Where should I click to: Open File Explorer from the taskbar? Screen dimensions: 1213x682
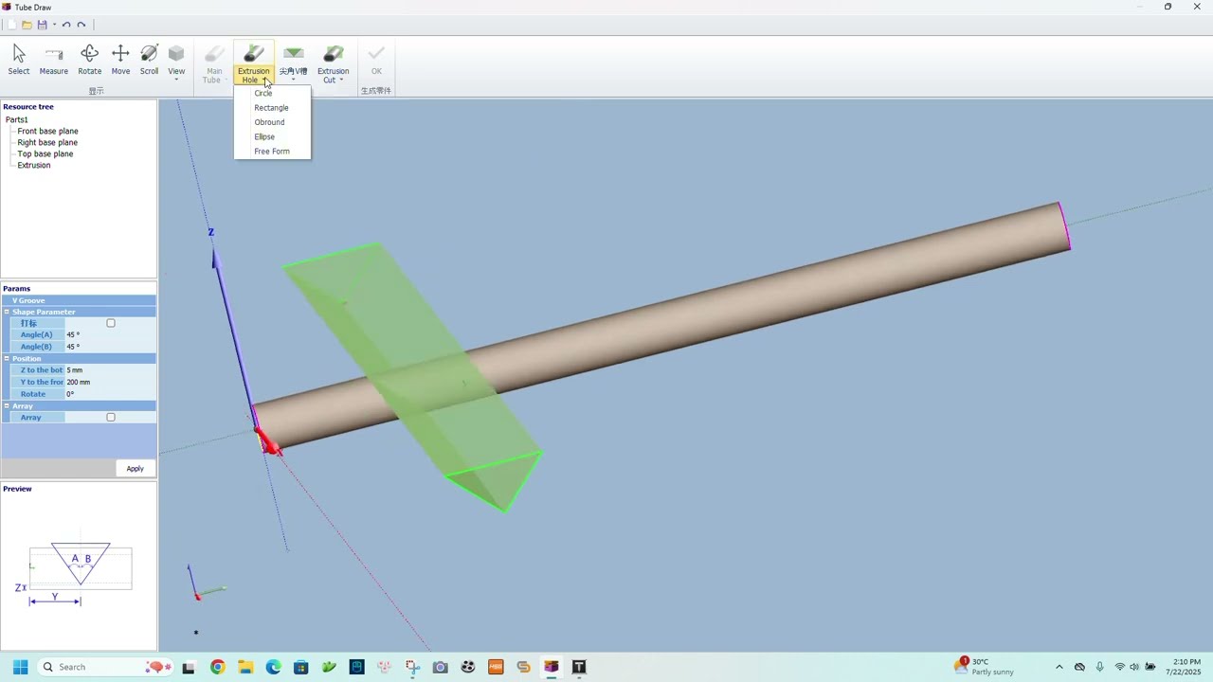point(245,667)
